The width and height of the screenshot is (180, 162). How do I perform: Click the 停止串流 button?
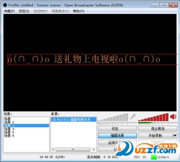click(158, 129)
